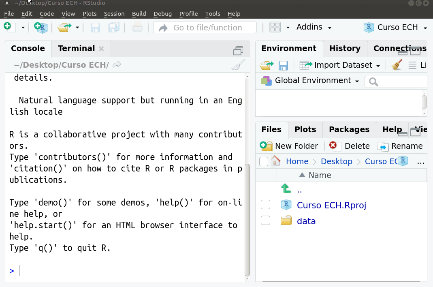Click the workspace panes grid icon
433x287 pixels.
tap(275, 27)
